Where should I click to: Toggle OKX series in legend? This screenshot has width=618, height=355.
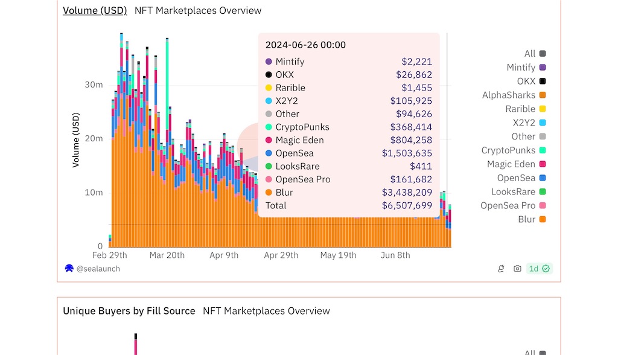point(531,82)
